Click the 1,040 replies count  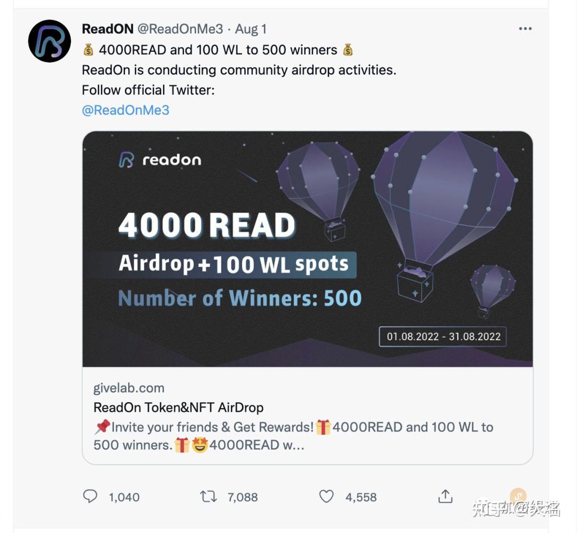point(124,497)
